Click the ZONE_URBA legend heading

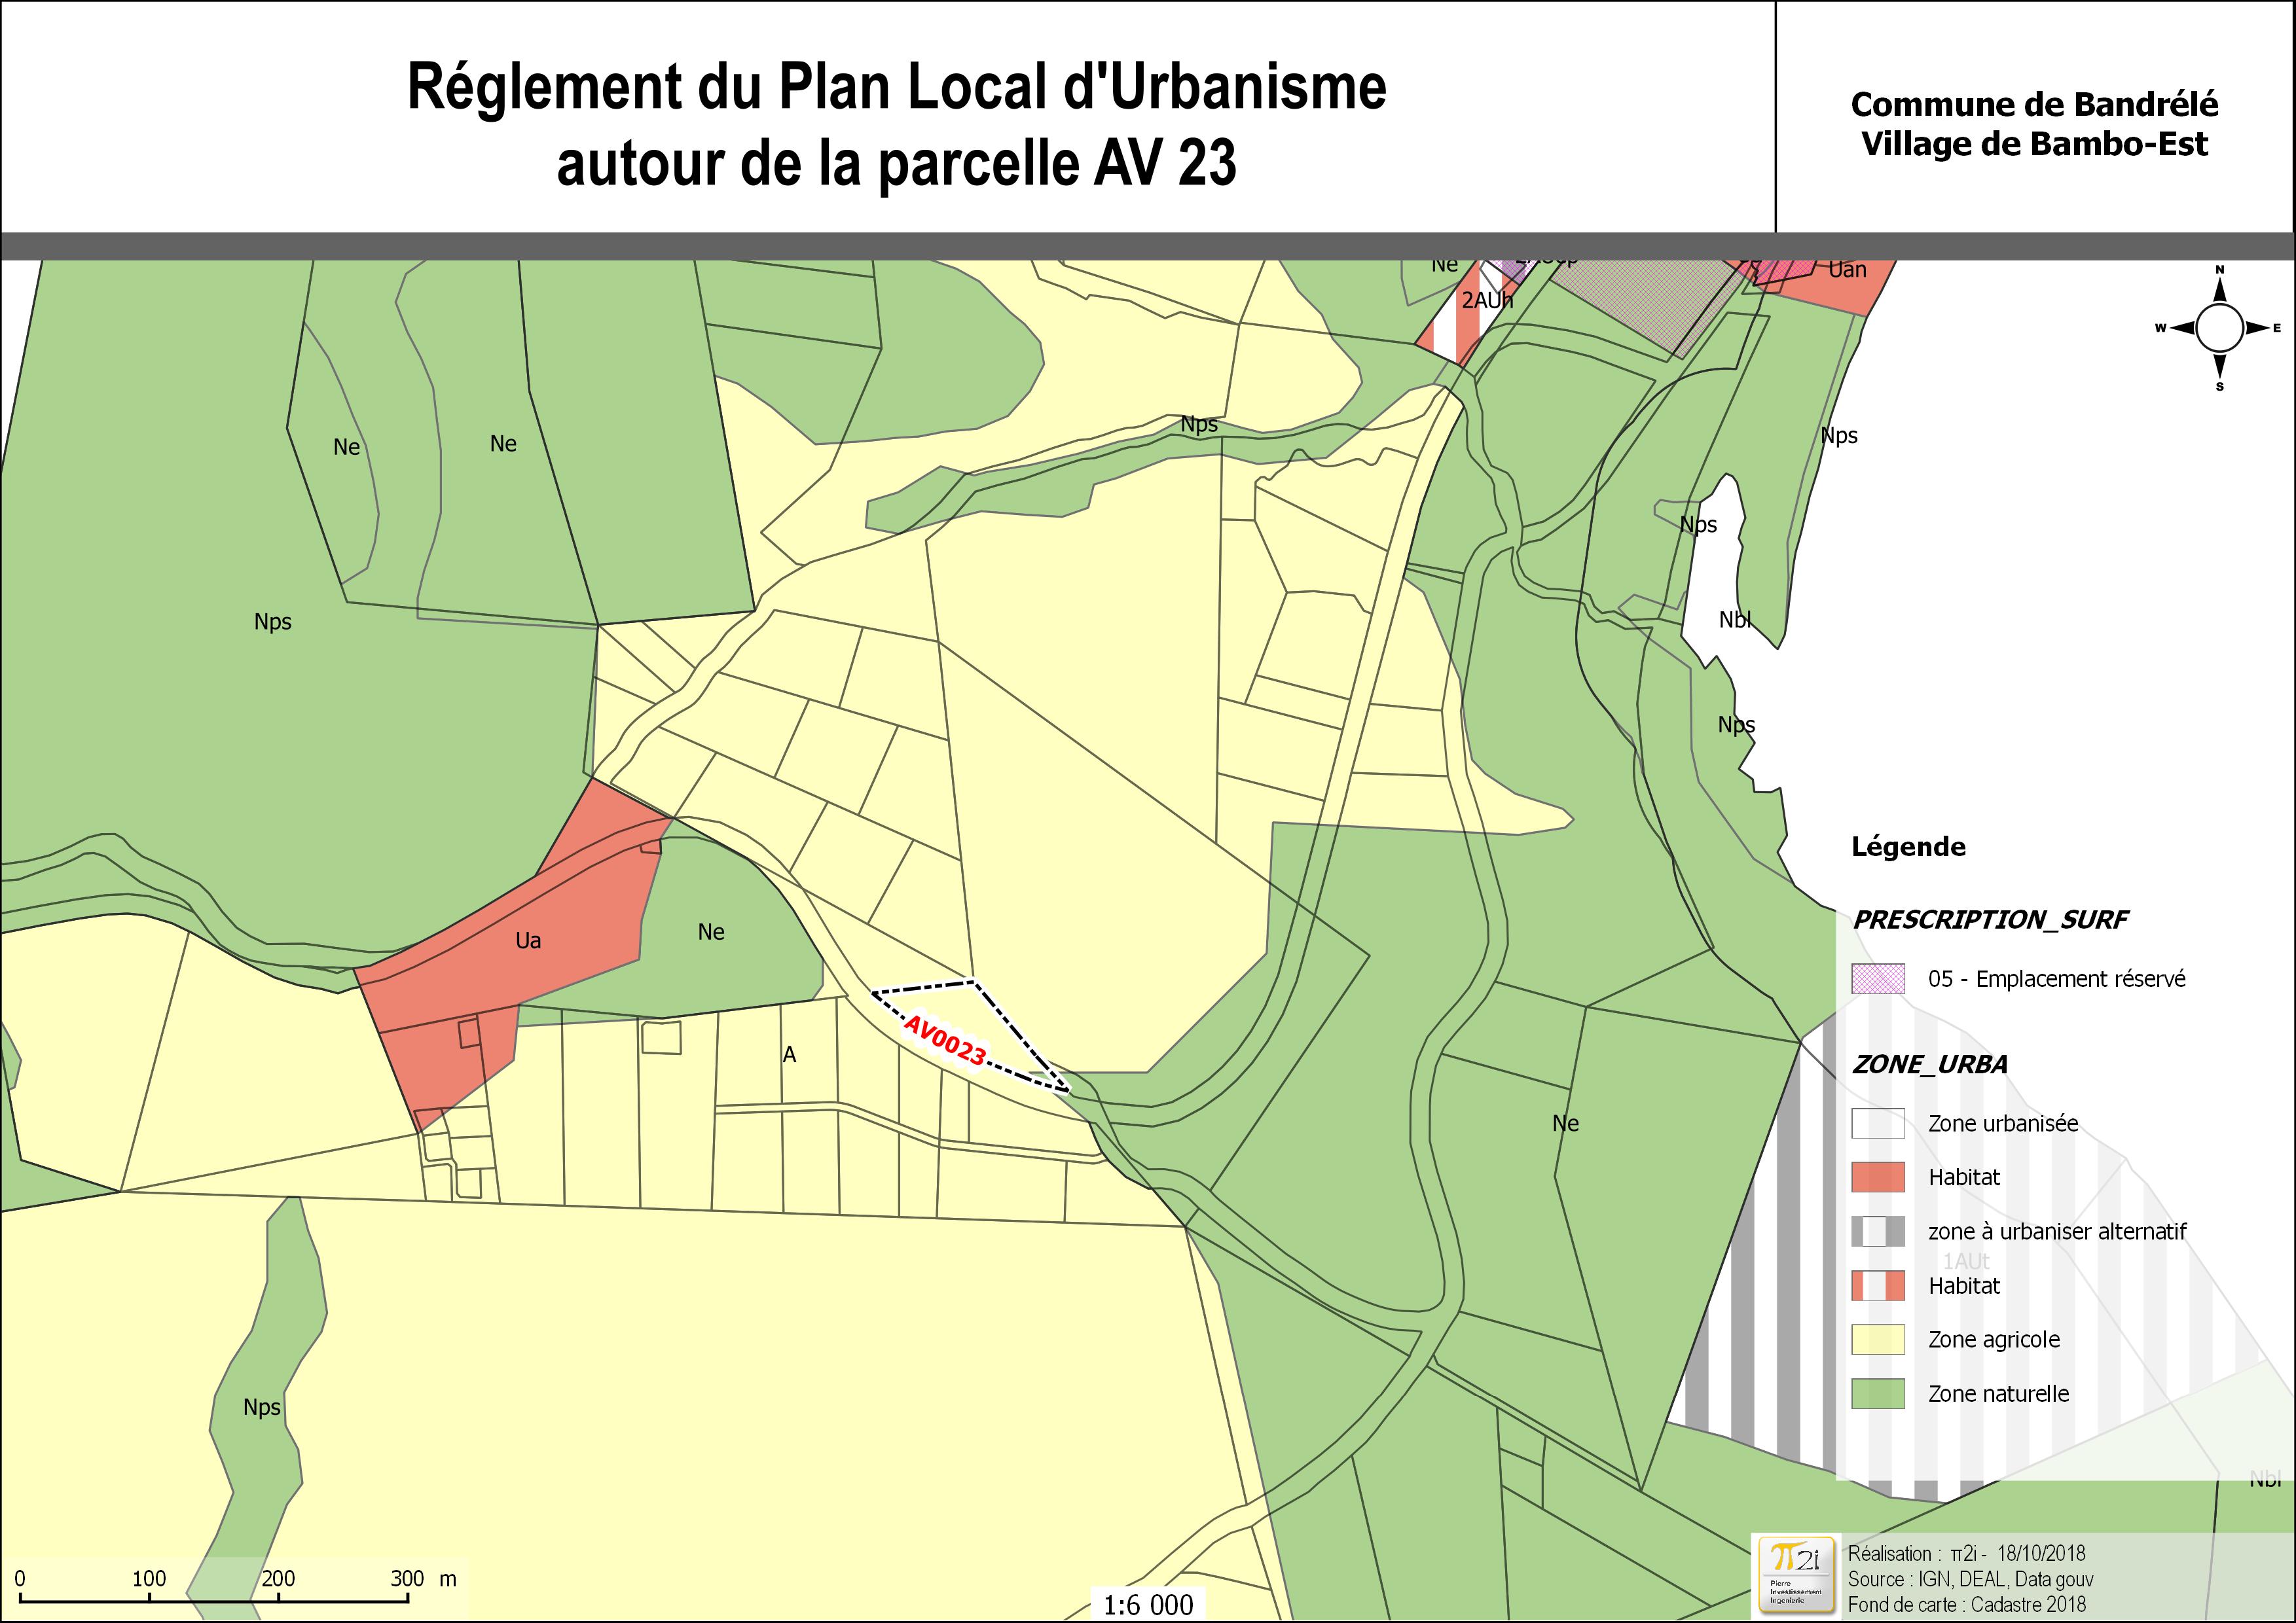coord(1930,1064)
